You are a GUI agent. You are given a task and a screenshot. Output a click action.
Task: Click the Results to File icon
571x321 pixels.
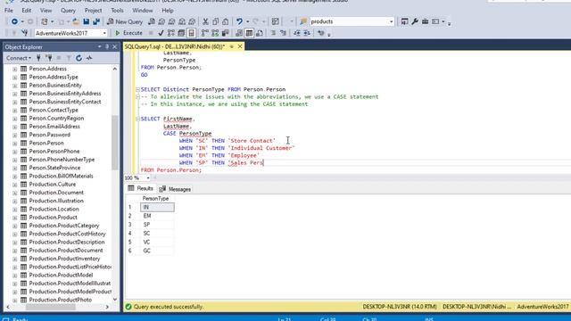pyautogui.click(x=260, y=33)
